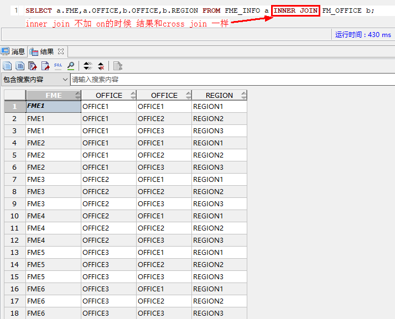
Task: Click the SELECT keyword in the SQL editor
Action: click(39, 11)
